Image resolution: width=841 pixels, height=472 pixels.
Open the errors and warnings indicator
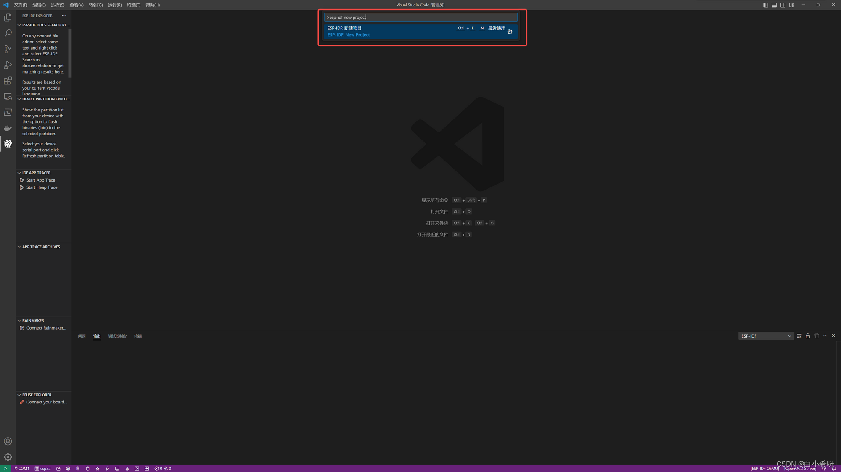pos(163,468)
